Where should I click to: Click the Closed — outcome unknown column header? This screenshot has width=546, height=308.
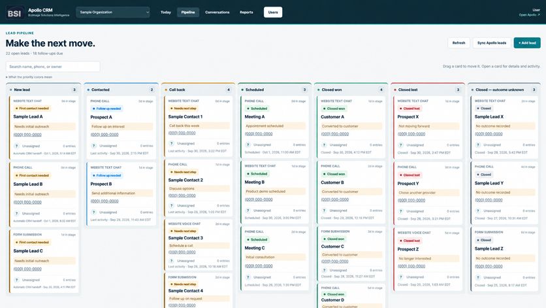(x=504, y=90)
